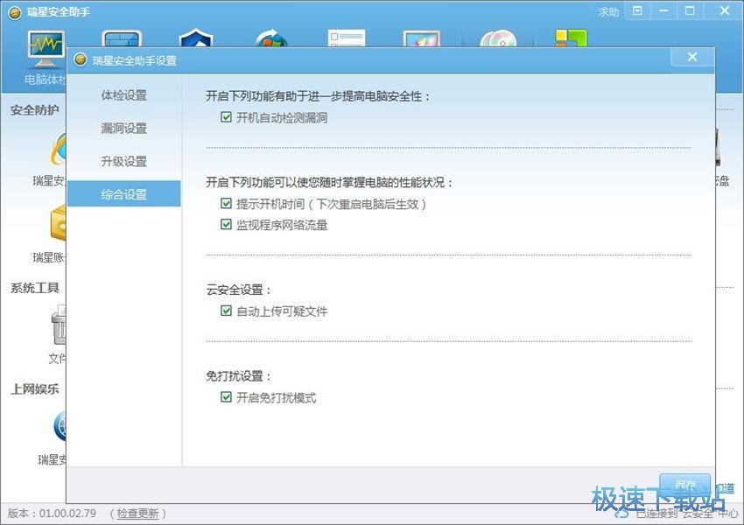Click the dialog's Rising lion logo icon

[x=81, y=59]
